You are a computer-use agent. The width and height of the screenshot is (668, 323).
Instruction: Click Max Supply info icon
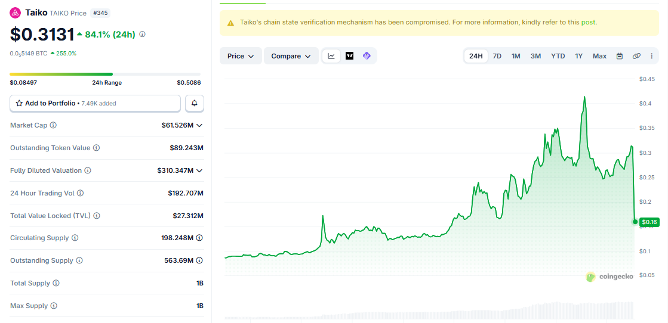(54, 306)
